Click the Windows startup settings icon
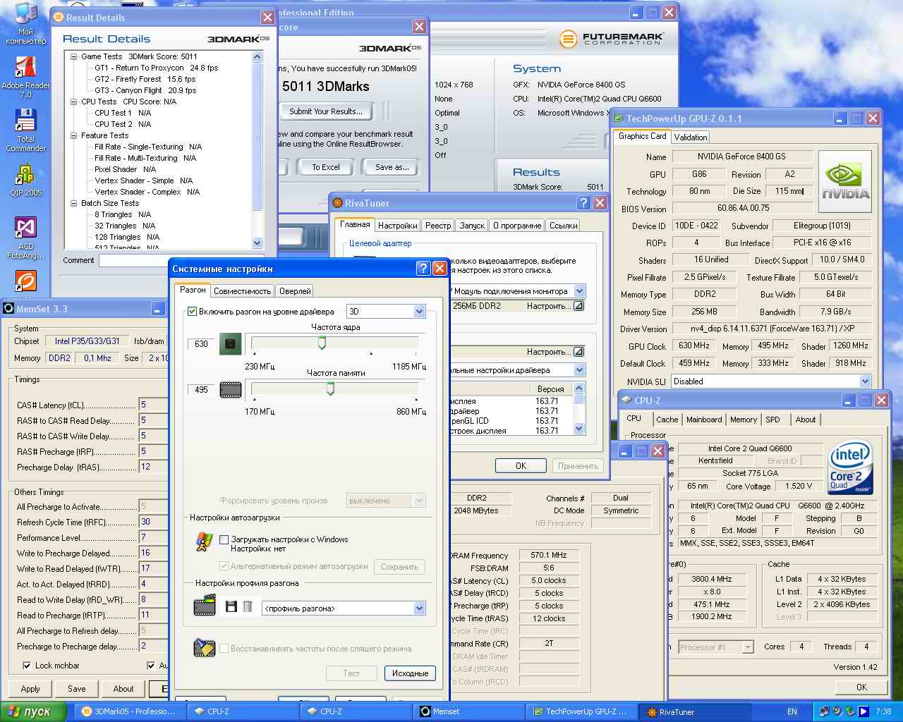903x722 pixels. (x=205, y=542)
